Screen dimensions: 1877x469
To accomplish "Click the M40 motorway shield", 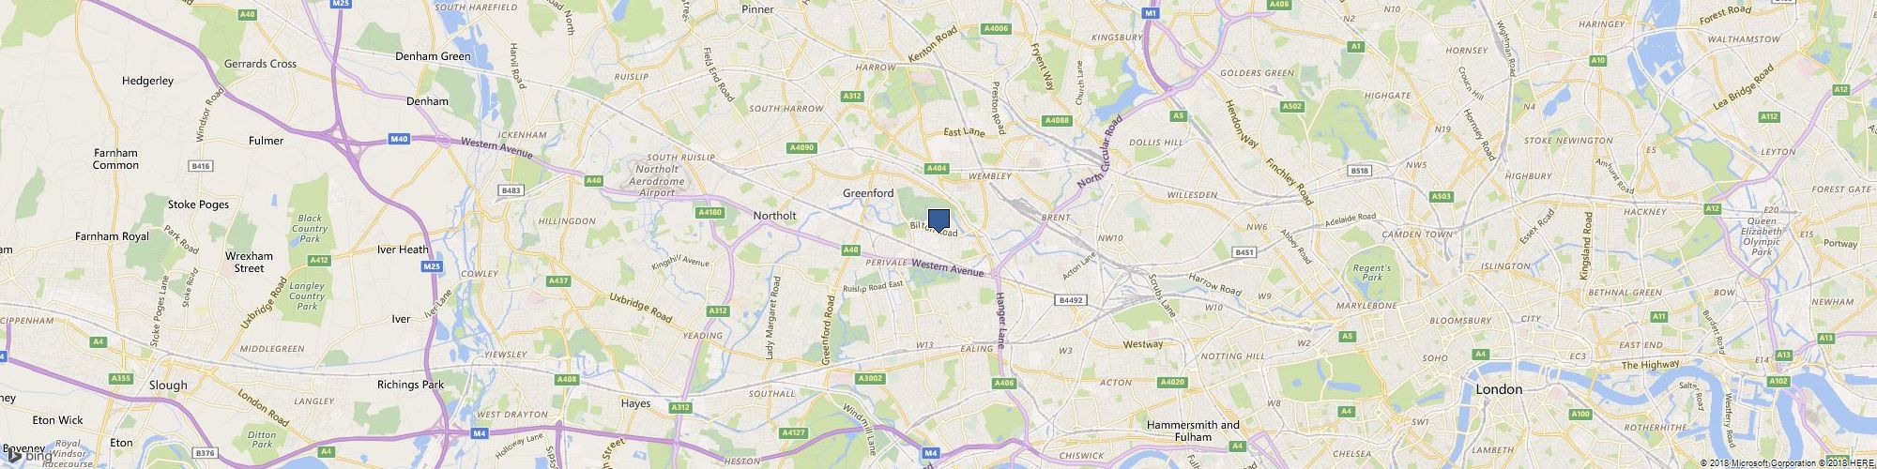I will tap(400, 140).
